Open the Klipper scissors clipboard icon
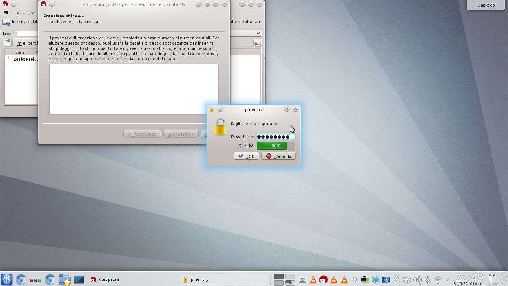Viewport: 508px width, 286px height. [396, 279]
